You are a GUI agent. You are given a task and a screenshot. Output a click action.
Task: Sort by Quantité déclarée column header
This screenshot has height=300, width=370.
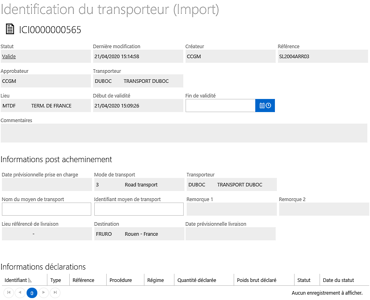click(x=197, y=280)
